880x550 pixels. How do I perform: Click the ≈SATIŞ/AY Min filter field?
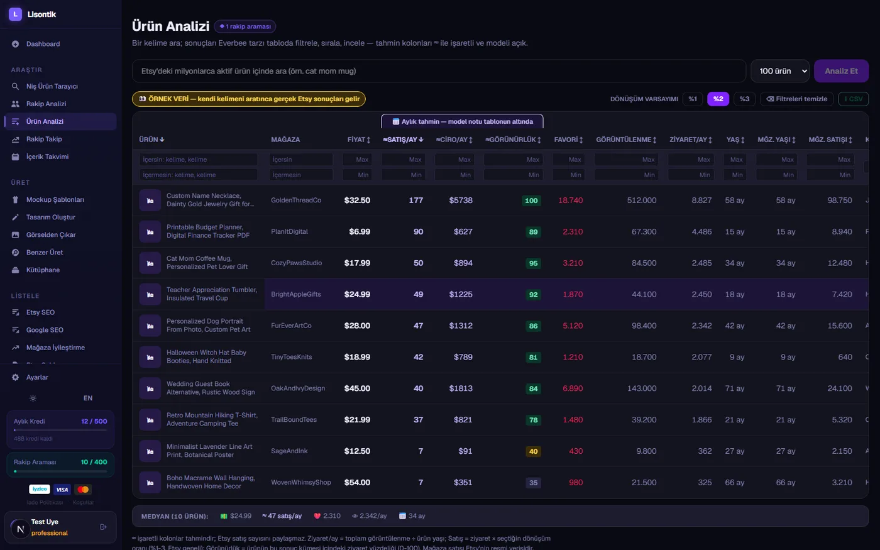[404, 175]
